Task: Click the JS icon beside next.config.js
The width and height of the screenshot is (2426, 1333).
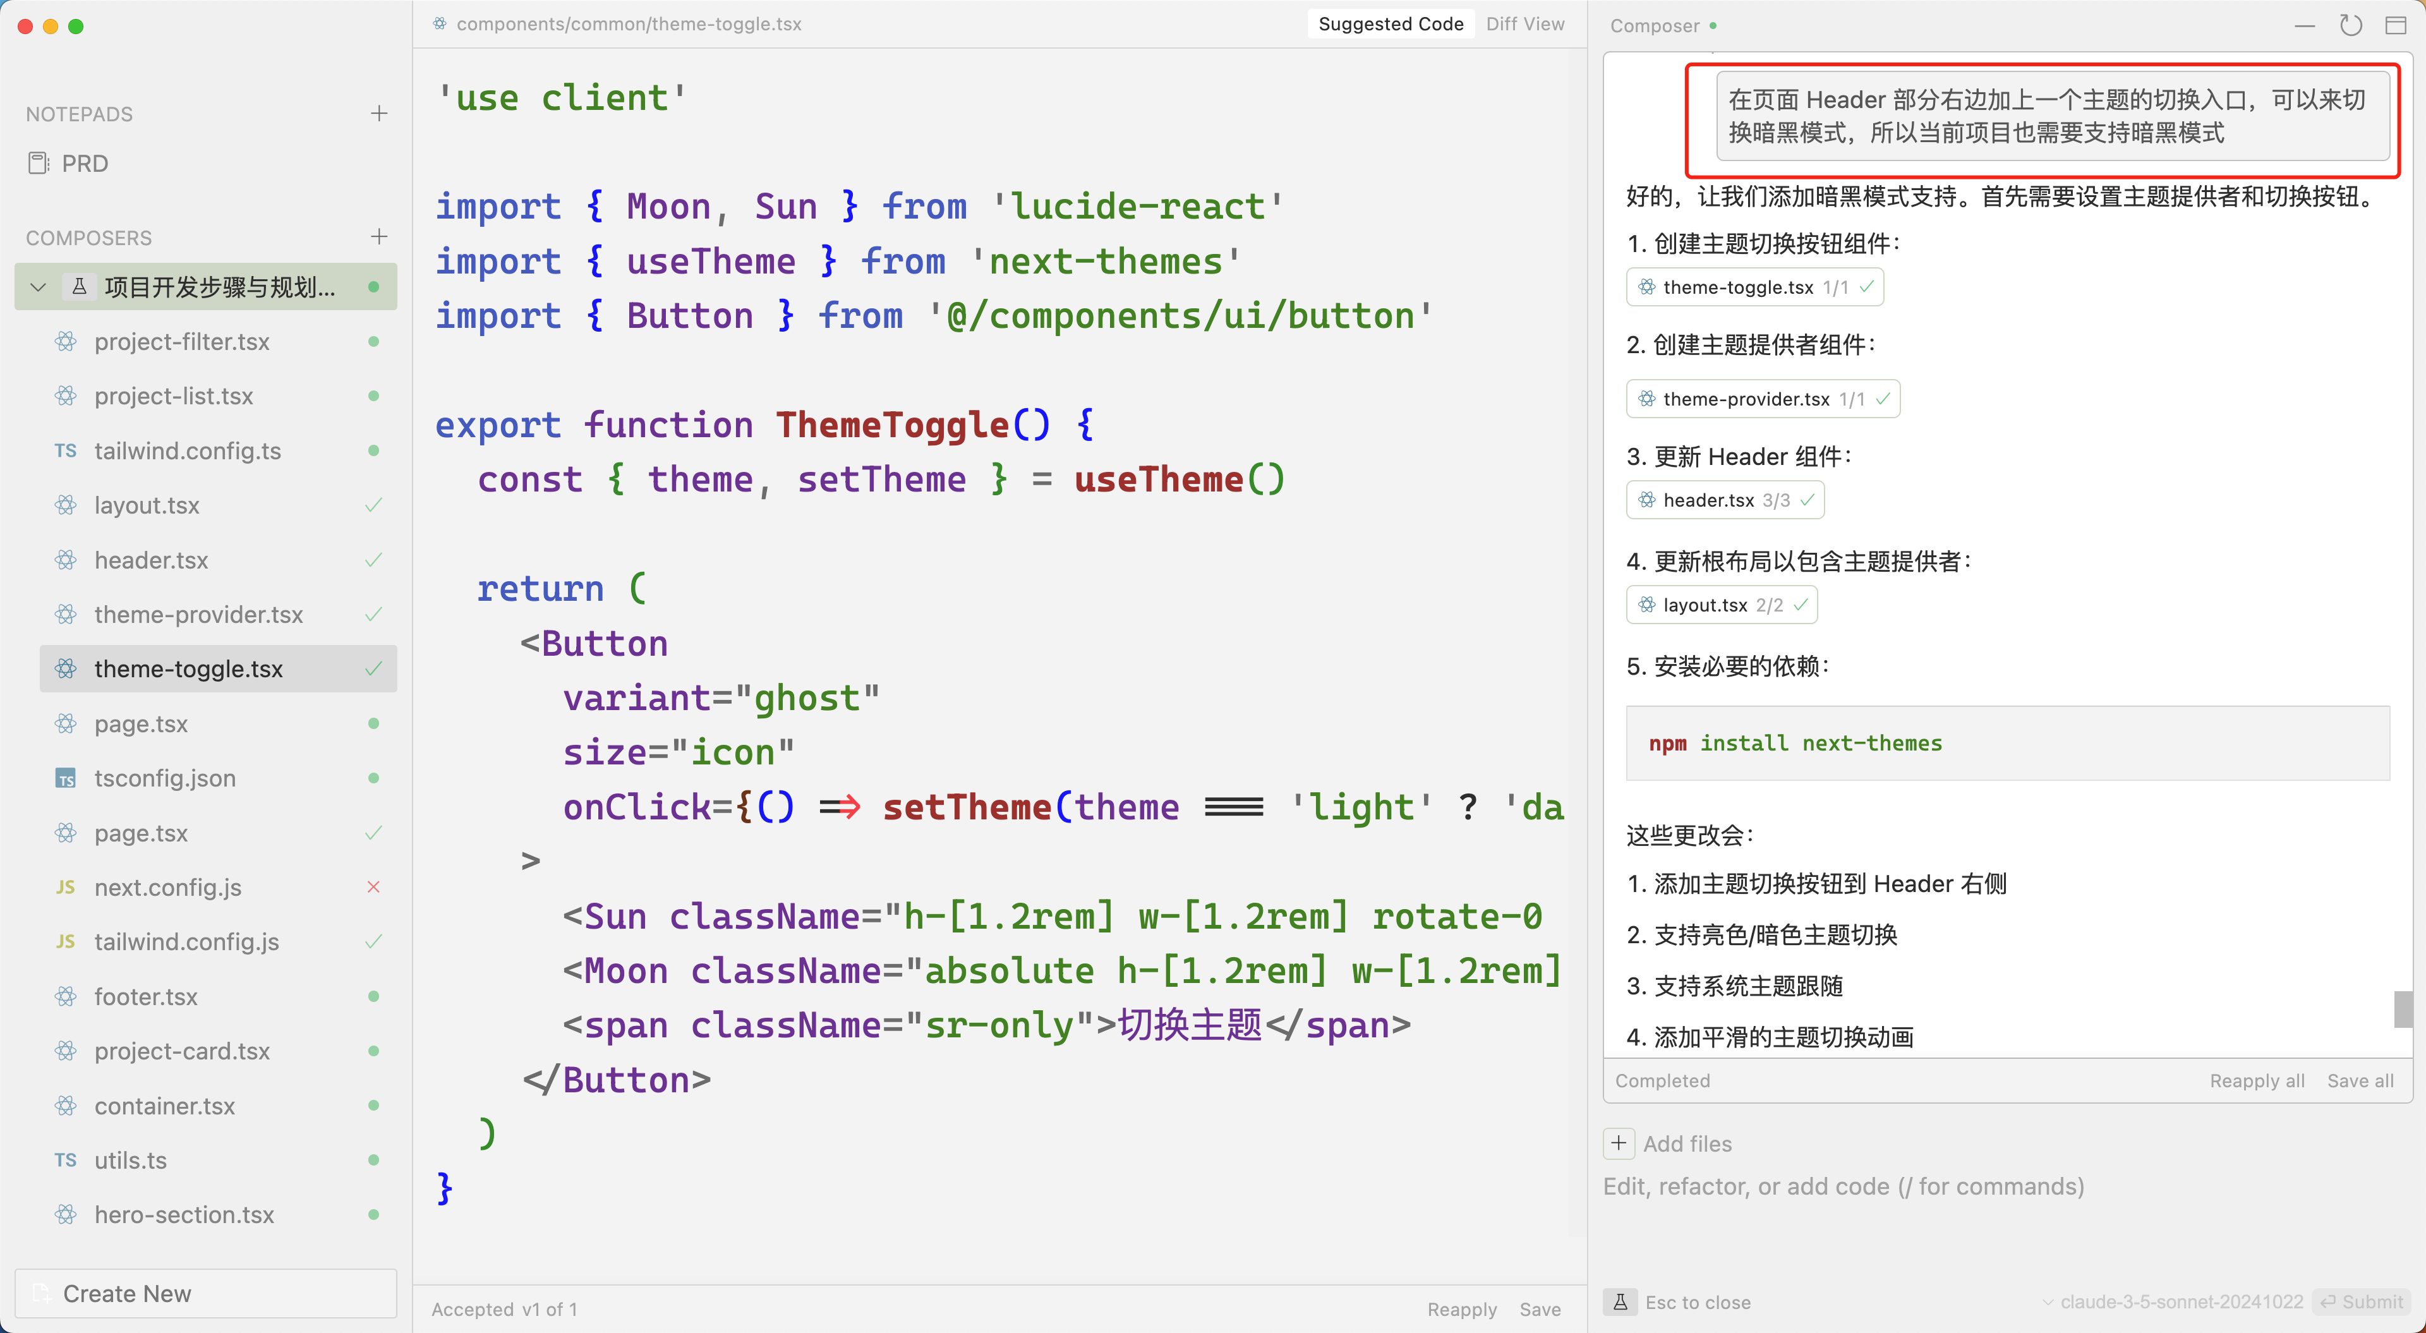Action: pos(65,886)
